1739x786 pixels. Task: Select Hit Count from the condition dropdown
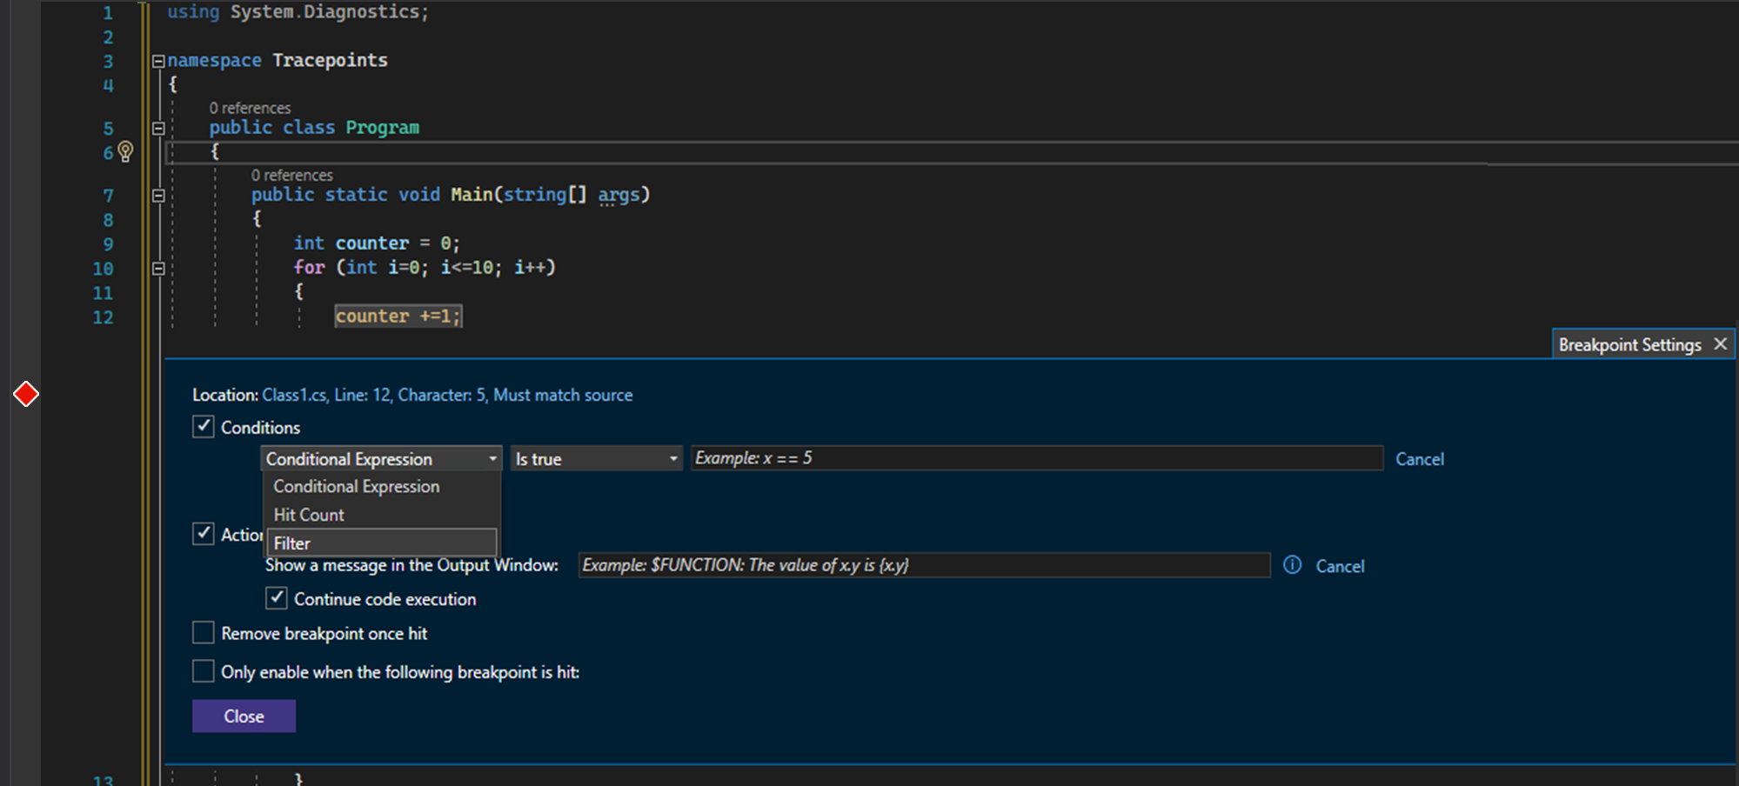click(x=309, y=514)
